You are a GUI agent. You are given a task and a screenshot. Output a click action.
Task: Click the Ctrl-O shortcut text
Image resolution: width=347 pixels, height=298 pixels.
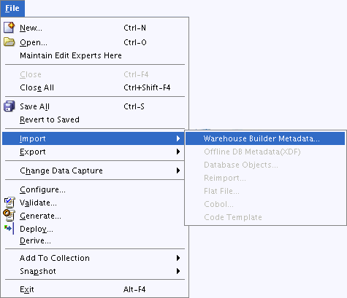[x=135, y=42]
